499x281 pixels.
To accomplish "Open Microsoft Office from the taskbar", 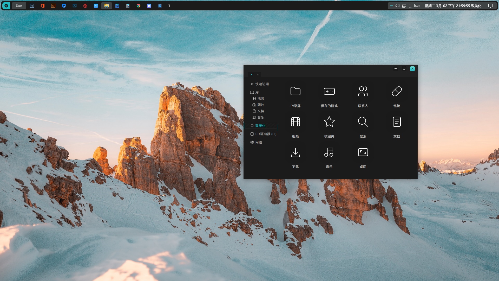I will coord(43,5).
